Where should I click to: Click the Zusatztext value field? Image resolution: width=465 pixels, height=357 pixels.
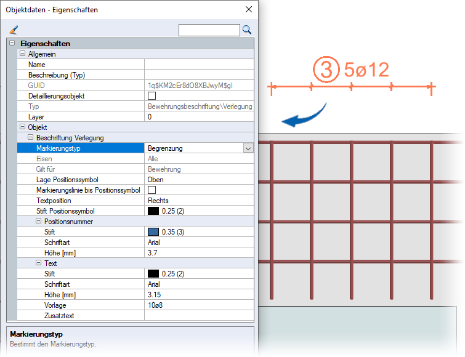[199, 316]
